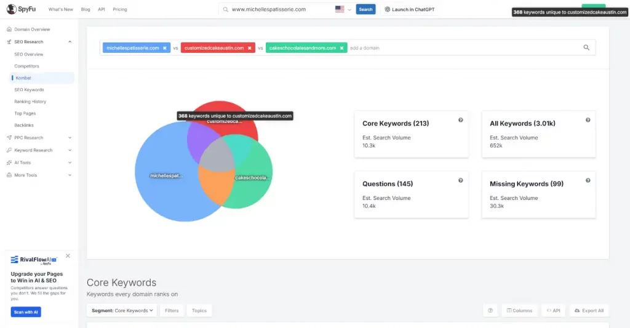Open What's New link
The width and height of the screenshot is (630, 328).
61,9
